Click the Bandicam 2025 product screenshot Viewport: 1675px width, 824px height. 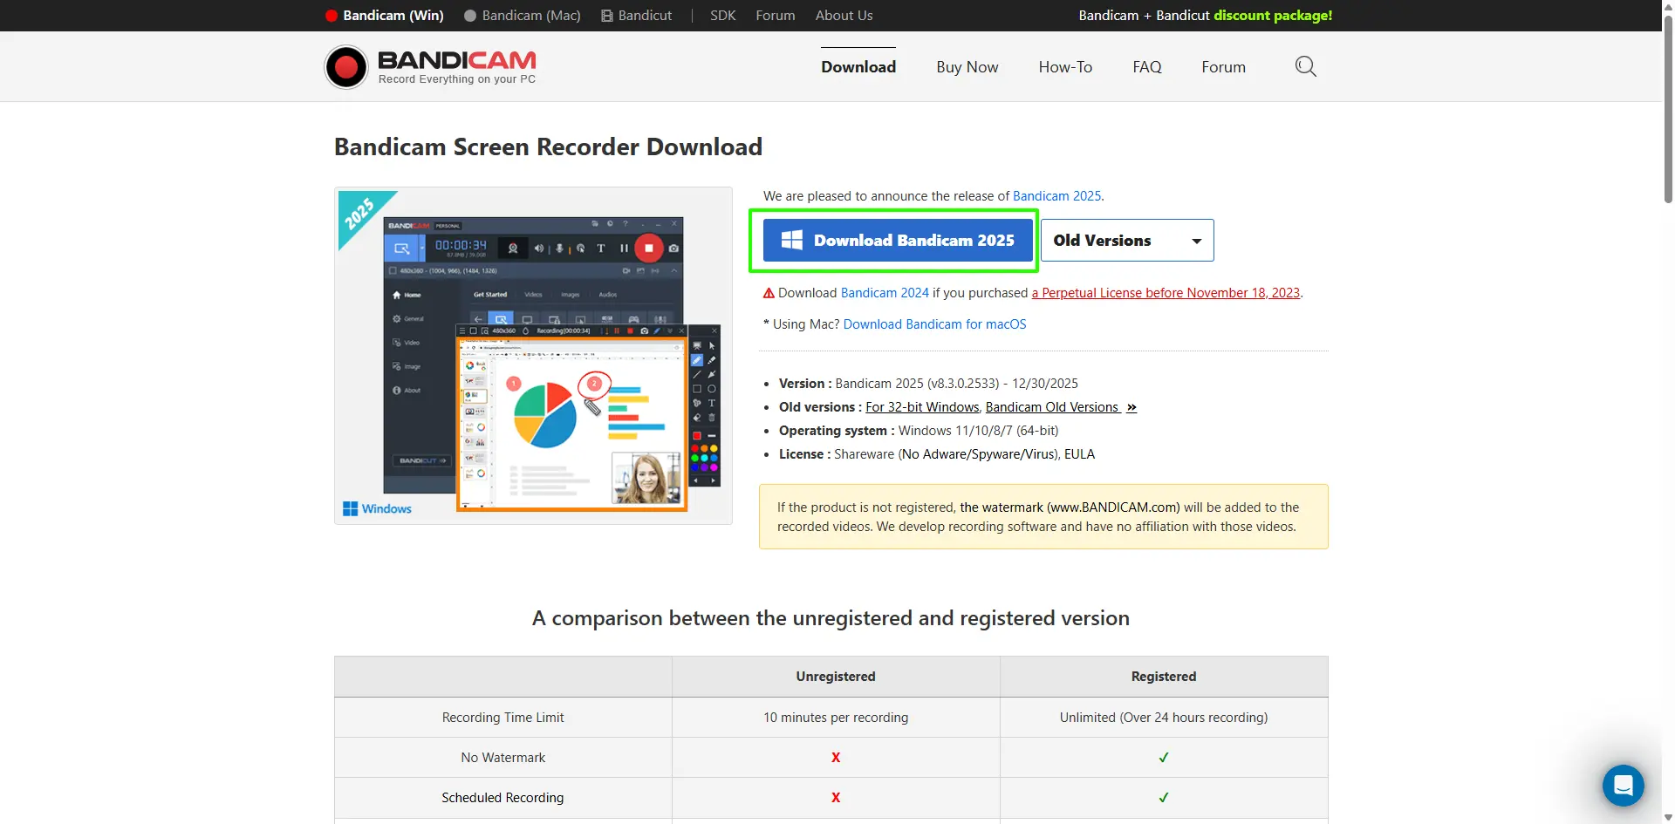[x=533, y=355]
